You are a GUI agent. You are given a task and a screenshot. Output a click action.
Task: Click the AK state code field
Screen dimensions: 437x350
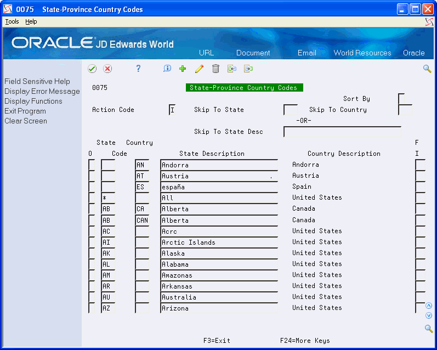click(108, 253)
